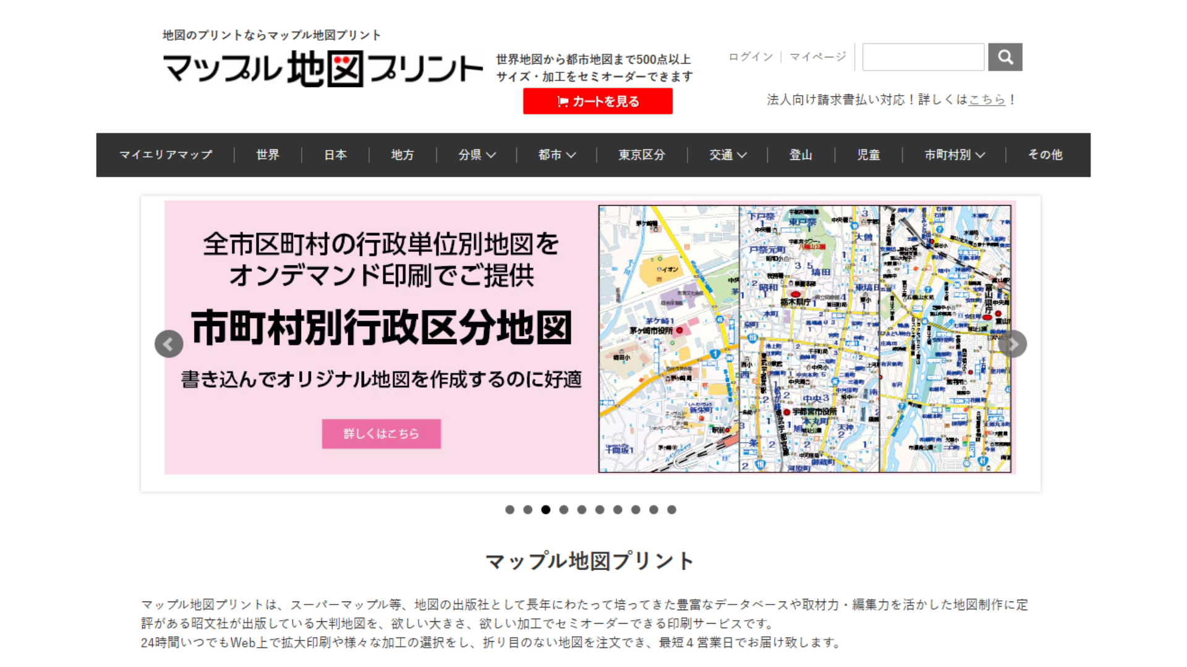The height and width of the screenshot is (667, 1187).
Task: Expand the 都市 dropdown menu
Action: tap(555, 155)
